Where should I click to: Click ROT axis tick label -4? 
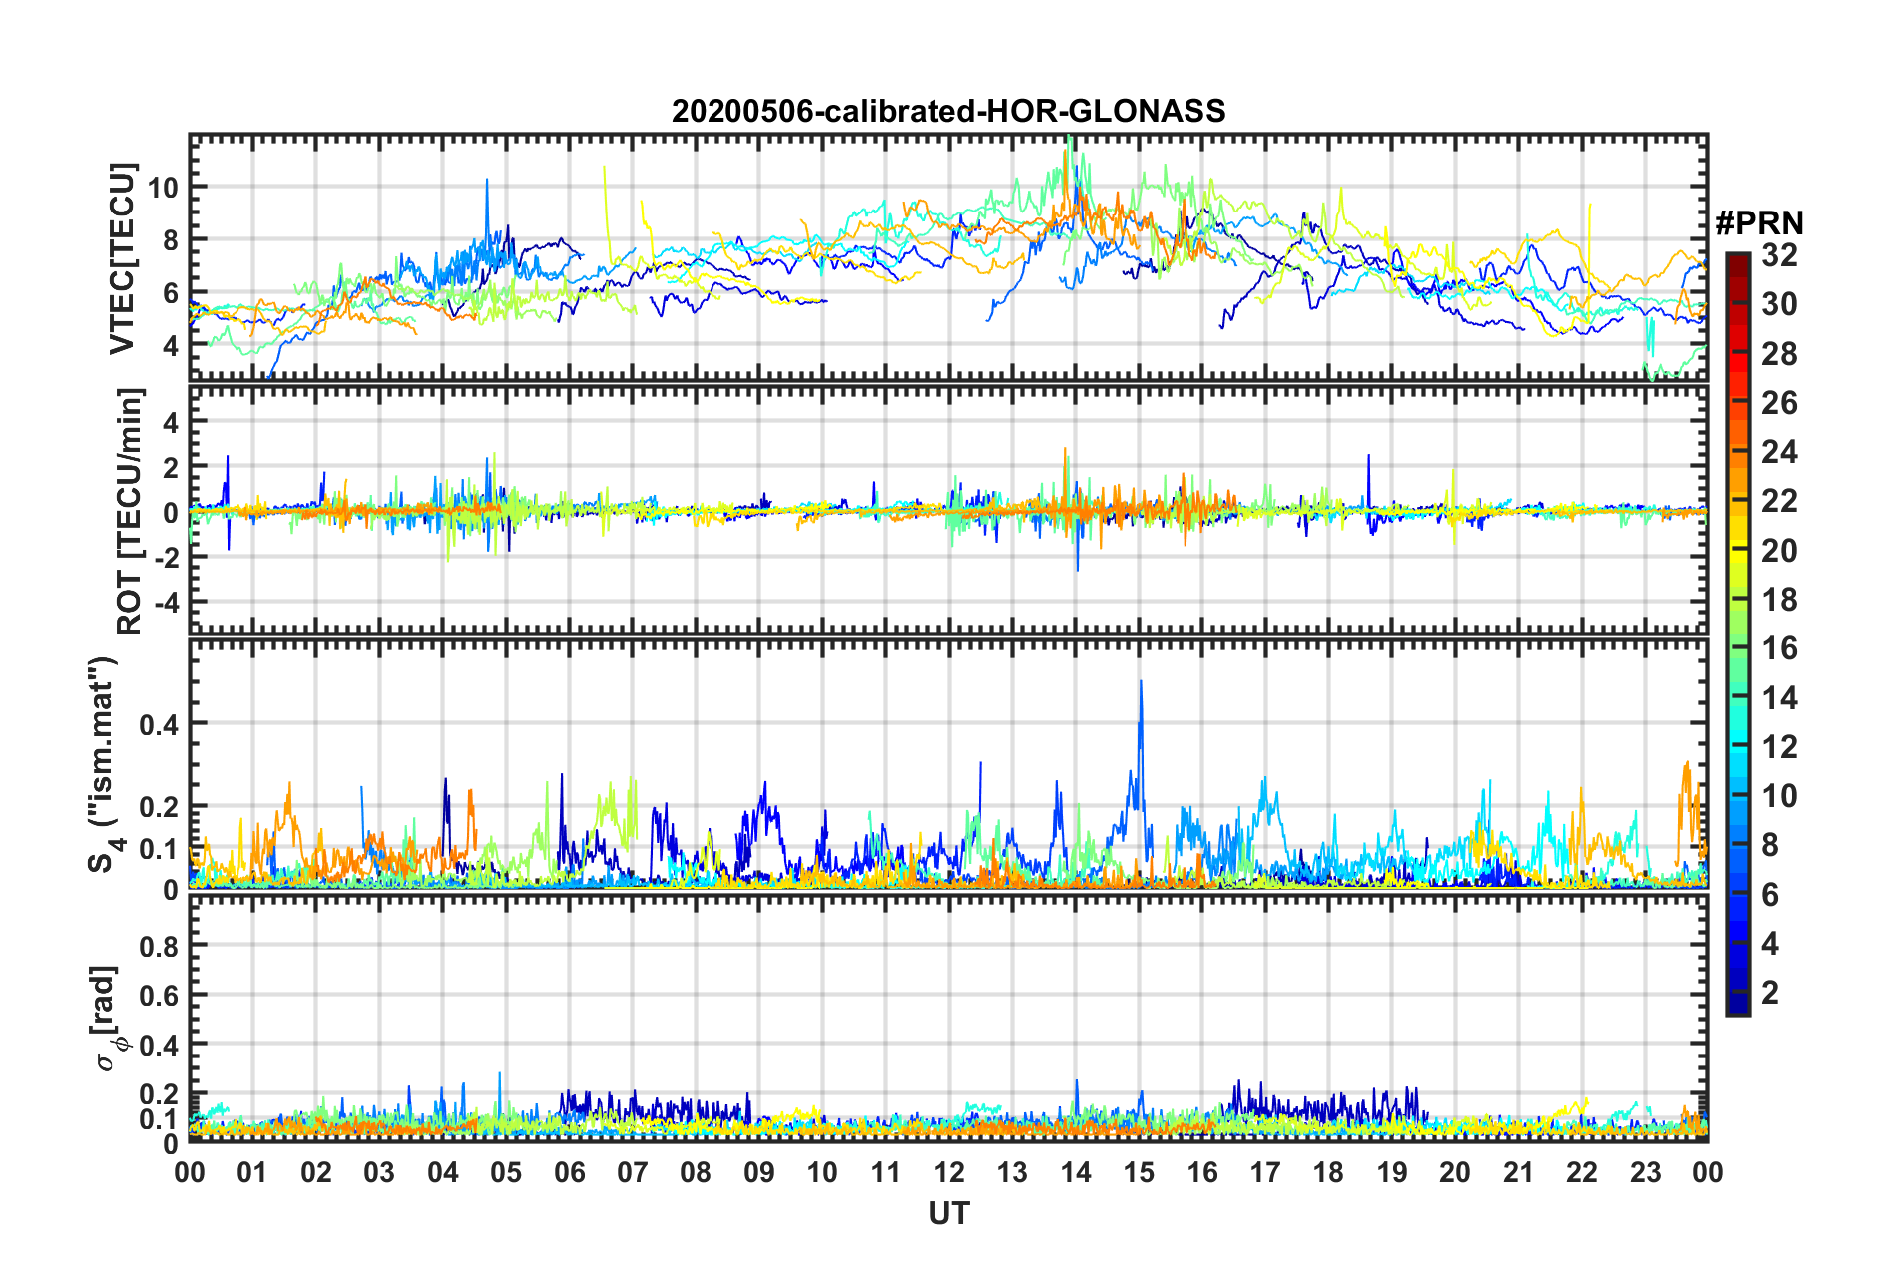(164, 602)
